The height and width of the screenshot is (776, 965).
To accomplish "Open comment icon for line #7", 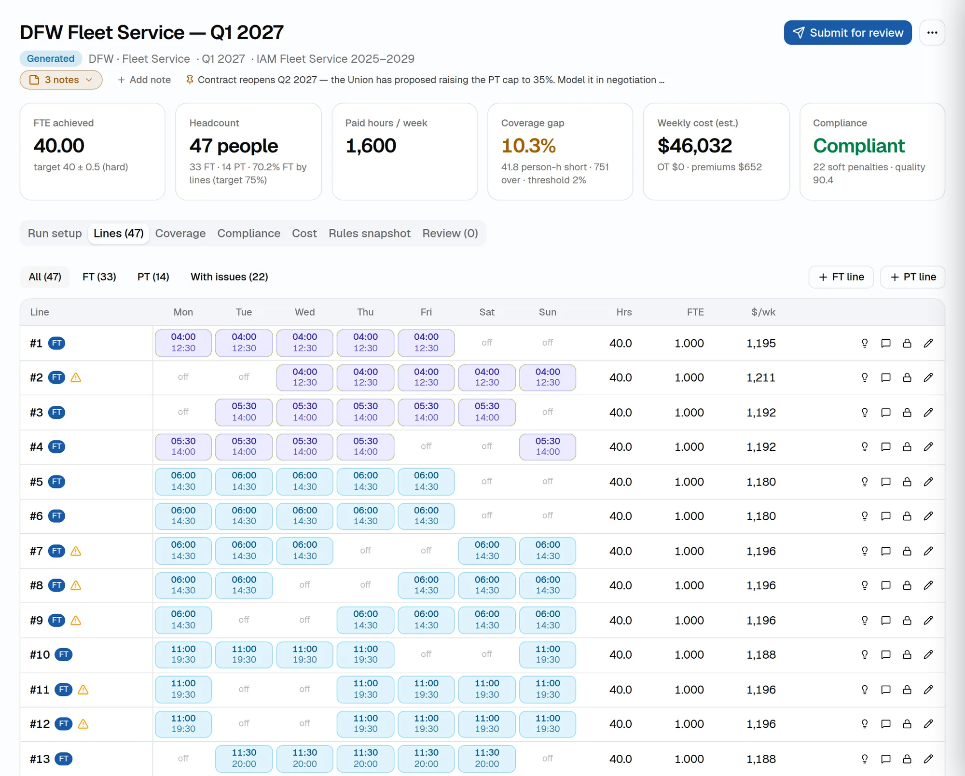I will 886,551.
